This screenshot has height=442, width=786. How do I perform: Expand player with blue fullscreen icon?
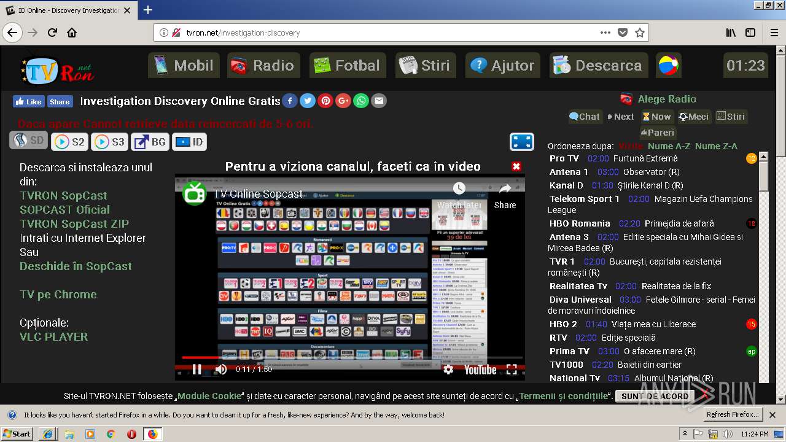point(522,142)
